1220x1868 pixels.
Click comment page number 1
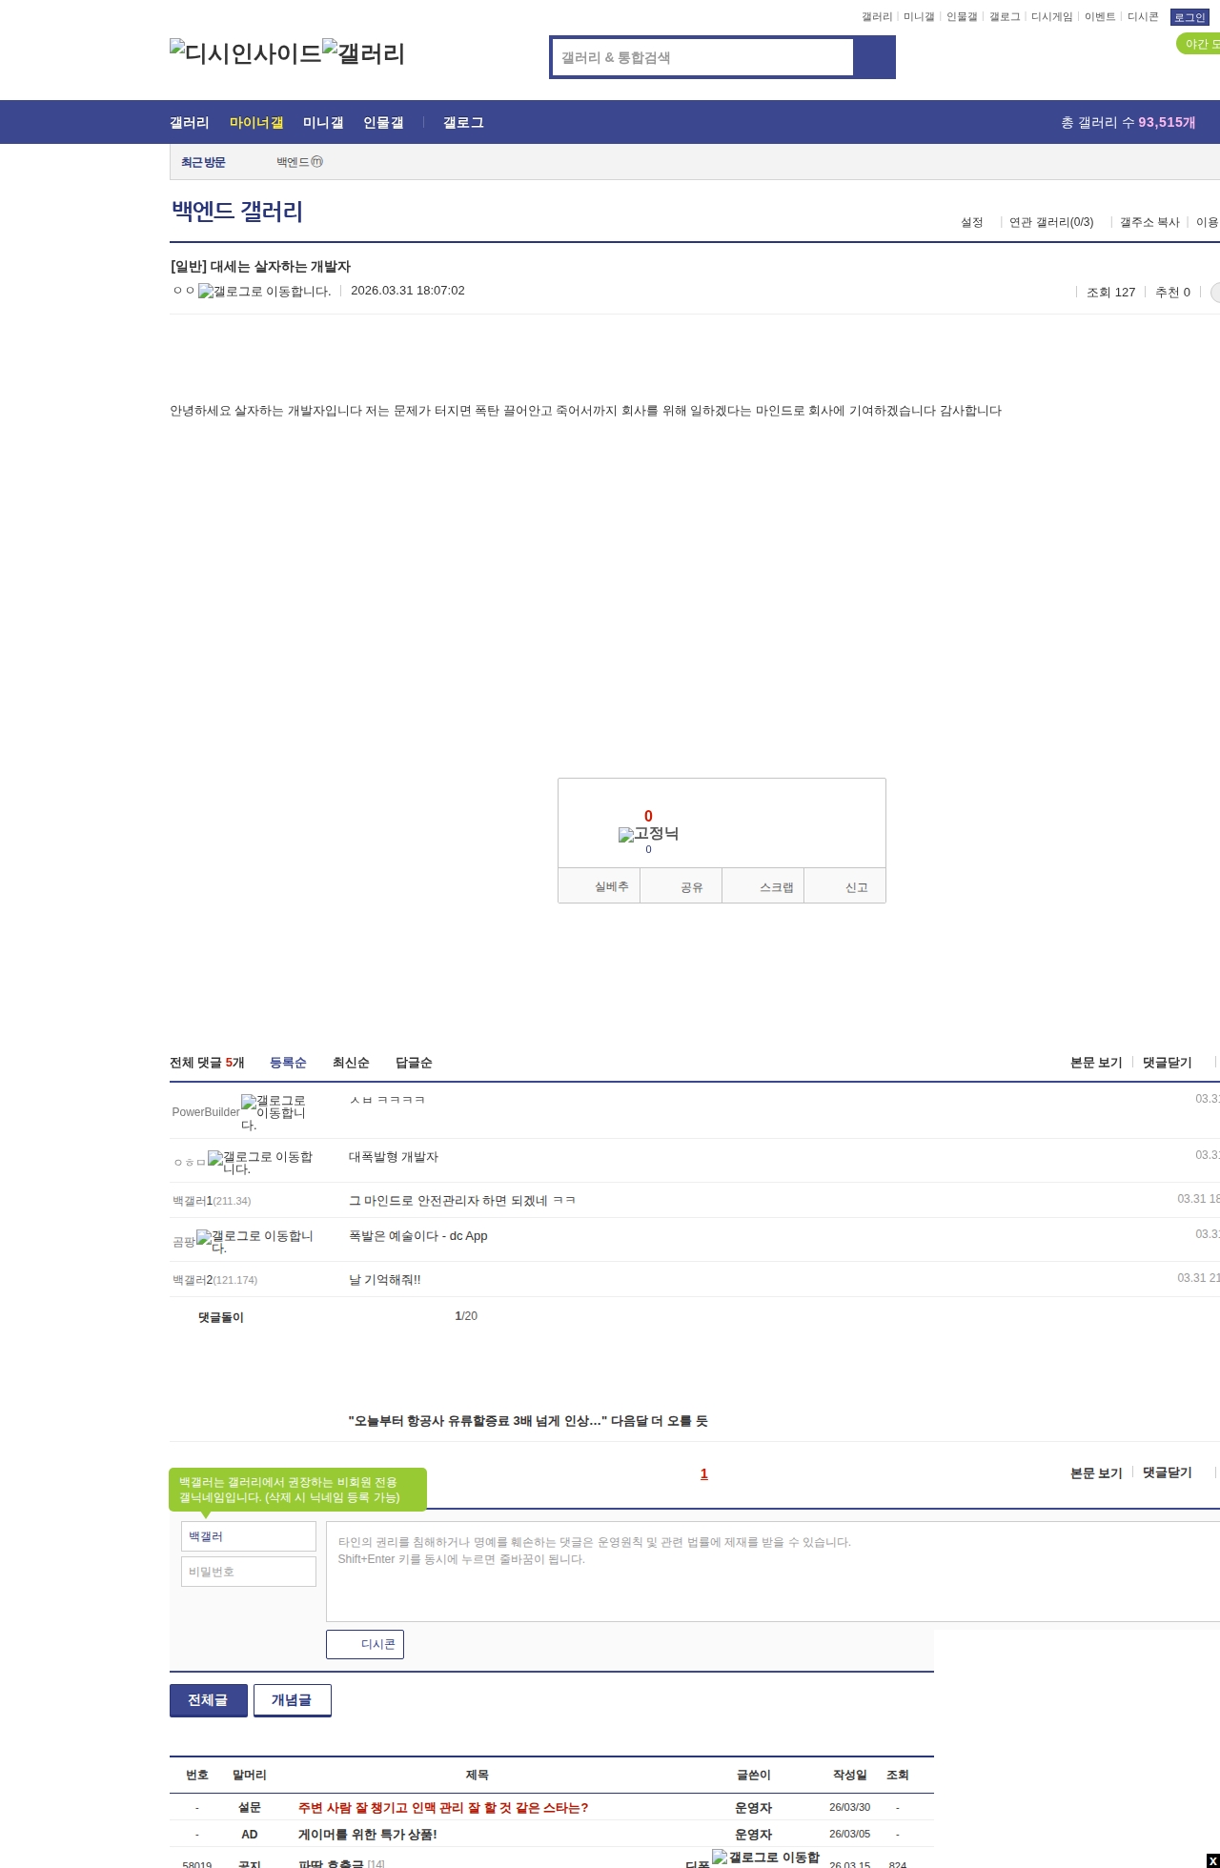point(704,1473)
